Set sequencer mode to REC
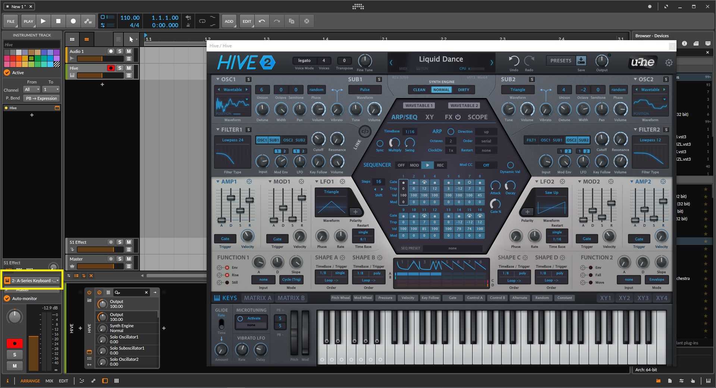The width and height of the screenshot is (716, 388). 440,165
